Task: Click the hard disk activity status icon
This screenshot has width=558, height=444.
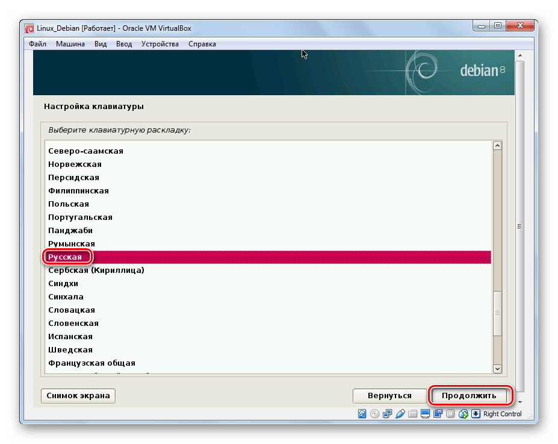Action: (362, 414)
